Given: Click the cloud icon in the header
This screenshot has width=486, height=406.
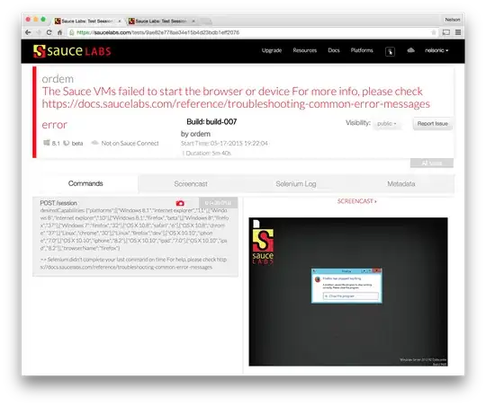Looking at the screenshot, I should [410, 50].
